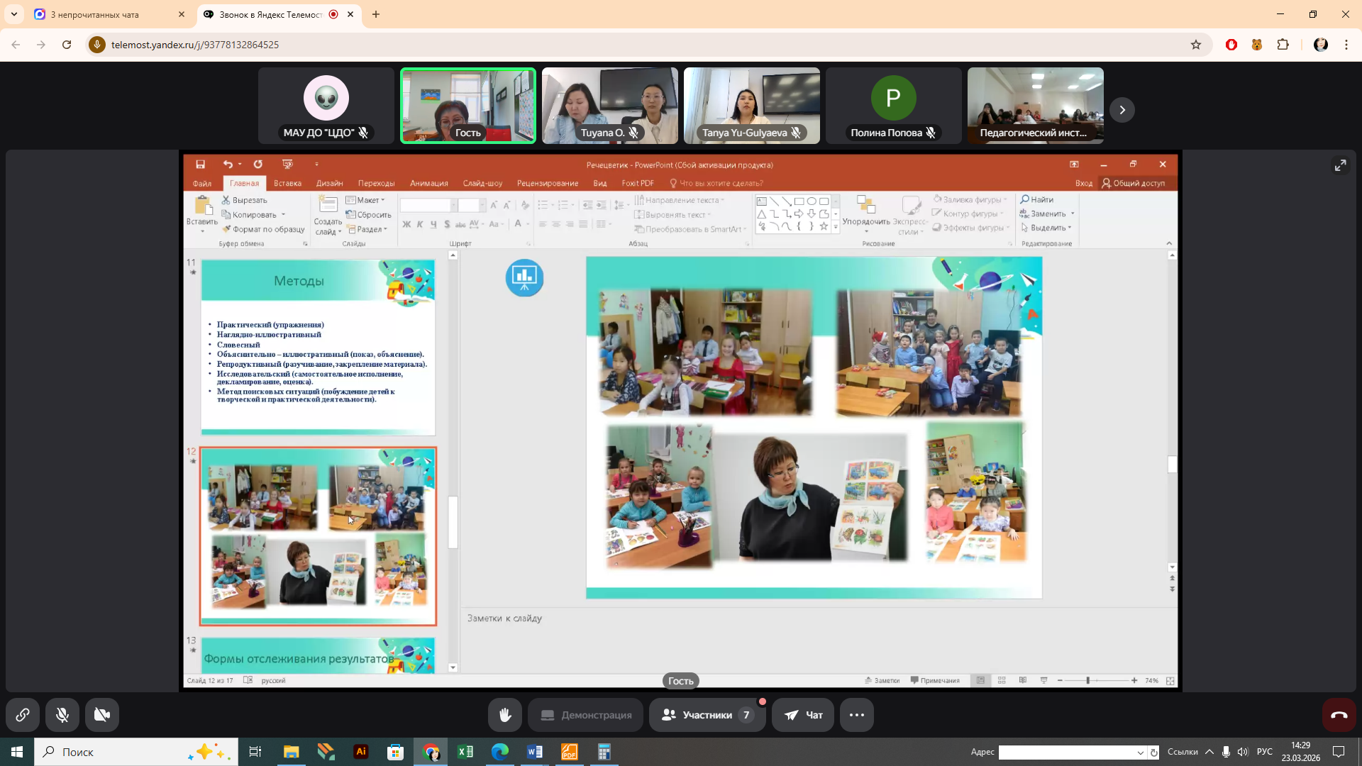Show hidden system tray icons
This screenshot has height=766, width=1362.
pyautogui.click(x=1209, y=752)
